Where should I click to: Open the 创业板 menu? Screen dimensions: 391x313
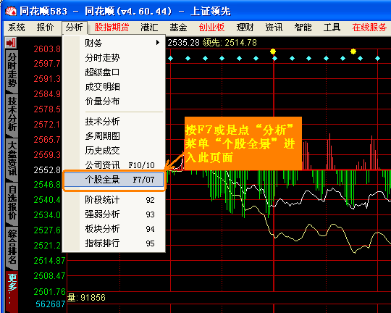click(211, 28)
